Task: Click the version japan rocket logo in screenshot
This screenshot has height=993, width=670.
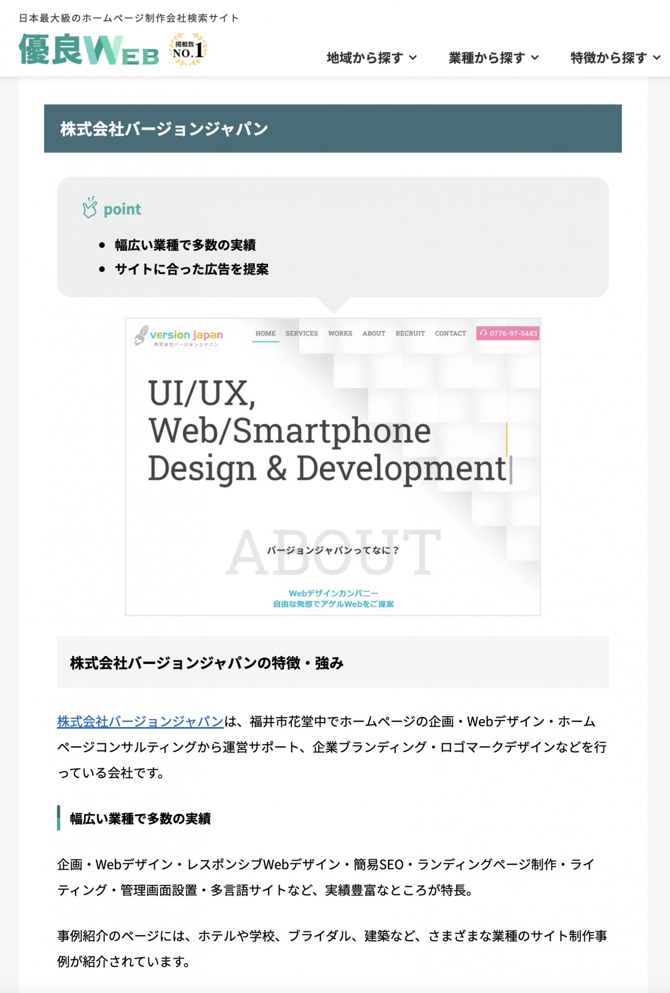Action: [x=178, y=336]
